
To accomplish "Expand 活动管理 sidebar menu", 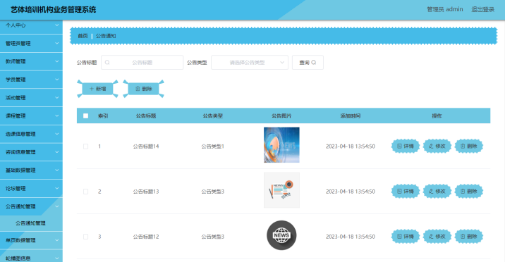I will coord(31,98).
